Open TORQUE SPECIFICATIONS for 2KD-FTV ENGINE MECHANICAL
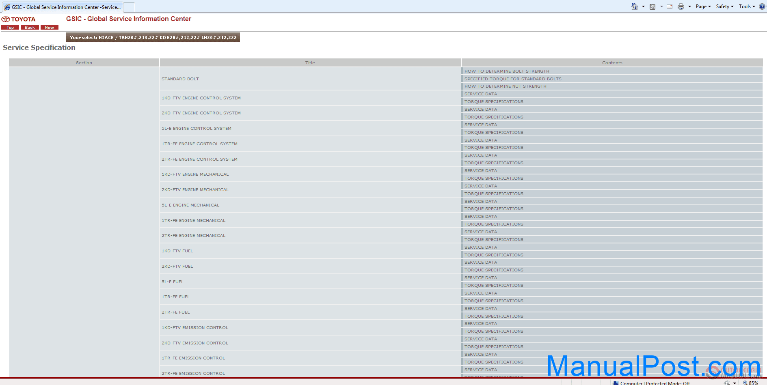Image resolution: width=767 pixels, height=385 pixels. click(494, 194)
